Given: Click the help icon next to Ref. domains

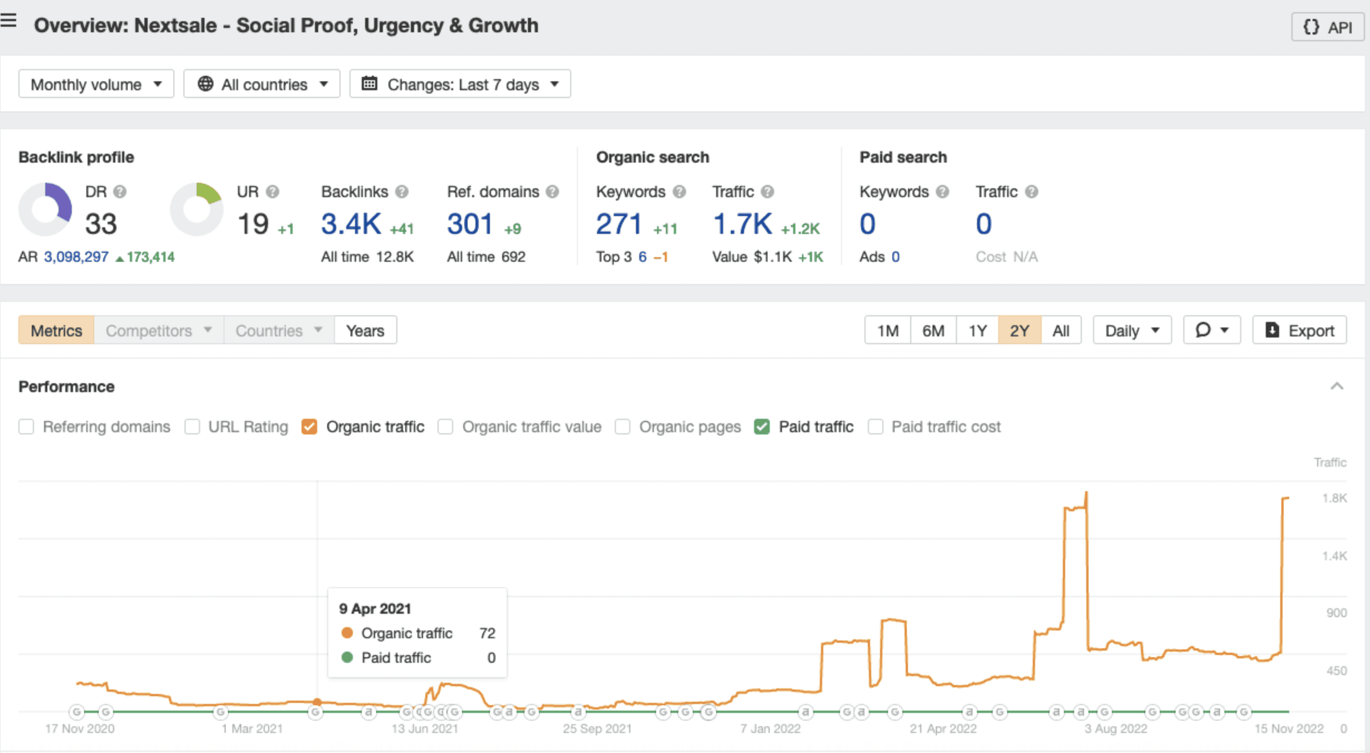Looking at the screenshot, I should click(552, 192).
